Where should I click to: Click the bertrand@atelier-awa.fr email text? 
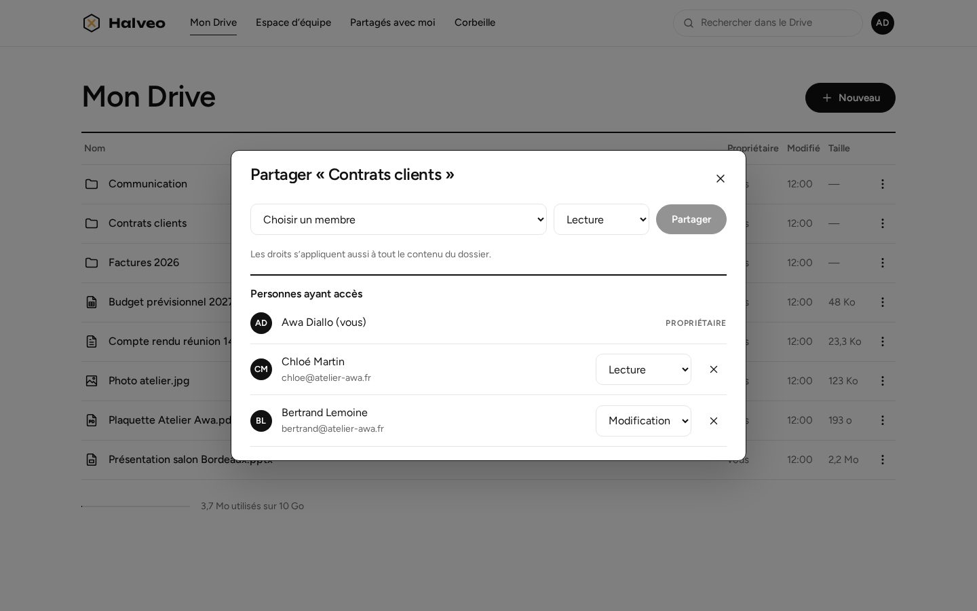[332, 429]
